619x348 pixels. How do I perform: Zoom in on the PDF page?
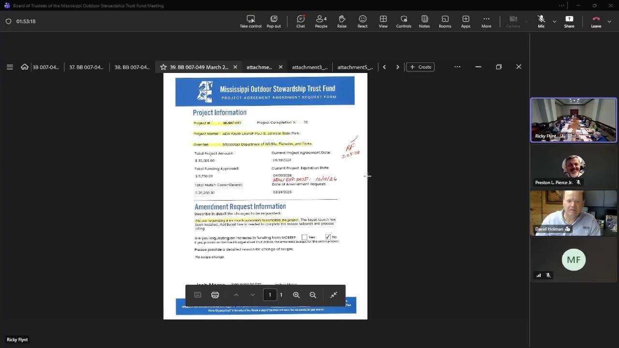pos(296,295)
